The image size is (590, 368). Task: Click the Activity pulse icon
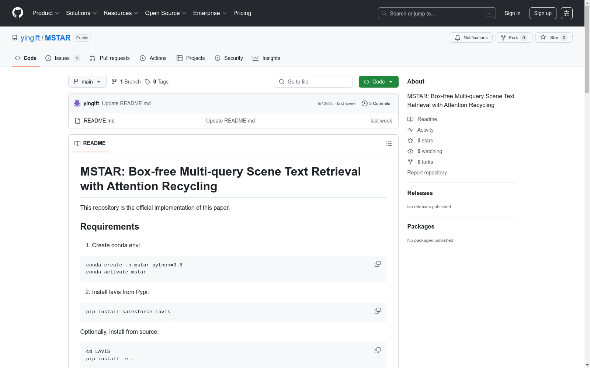pos(410,130)
